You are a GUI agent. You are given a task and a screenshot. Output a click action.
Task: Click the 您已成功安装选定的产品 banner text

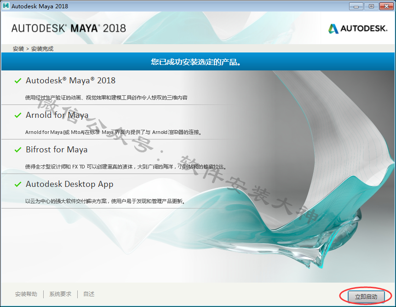click(196, 62)
